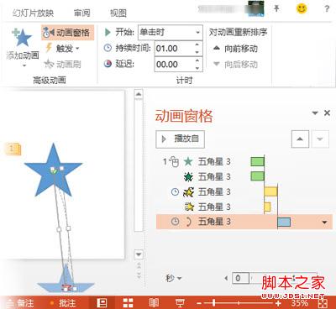Click 向前移动 to move animation earlier
This screenshot has width=336, height=309.
click(x=235, y=49)
